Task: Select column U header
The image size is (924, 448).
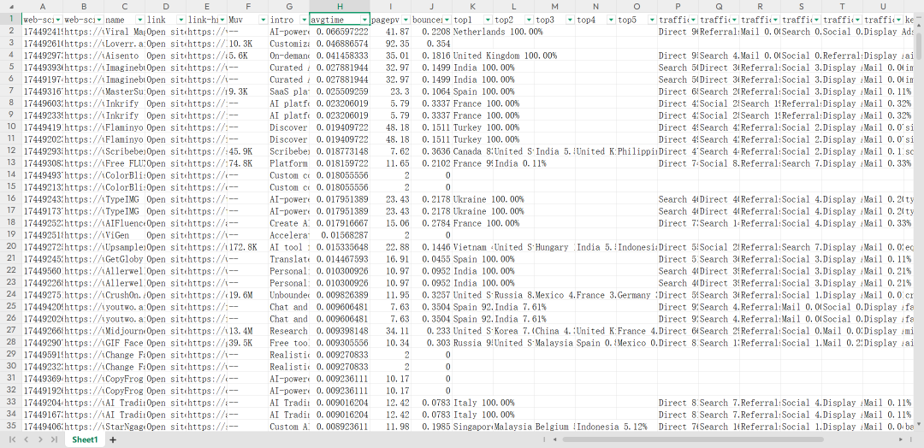Action: coord(883,6)
